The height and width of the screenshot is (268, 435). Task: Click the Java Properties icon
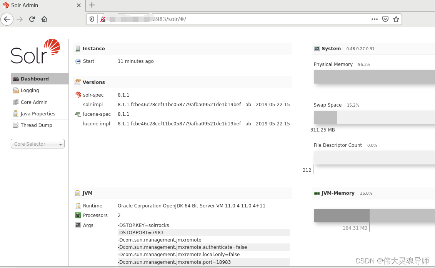(x=16, y=113)
